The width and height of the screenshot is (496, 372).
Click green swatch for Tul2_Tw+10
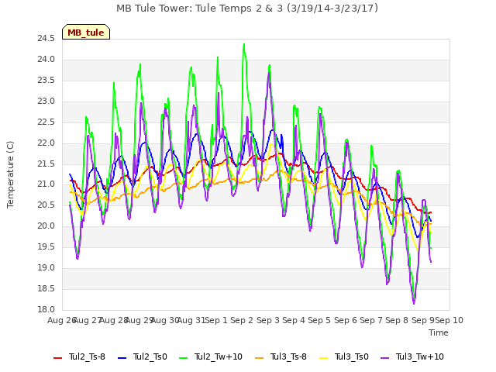(183, 358)
